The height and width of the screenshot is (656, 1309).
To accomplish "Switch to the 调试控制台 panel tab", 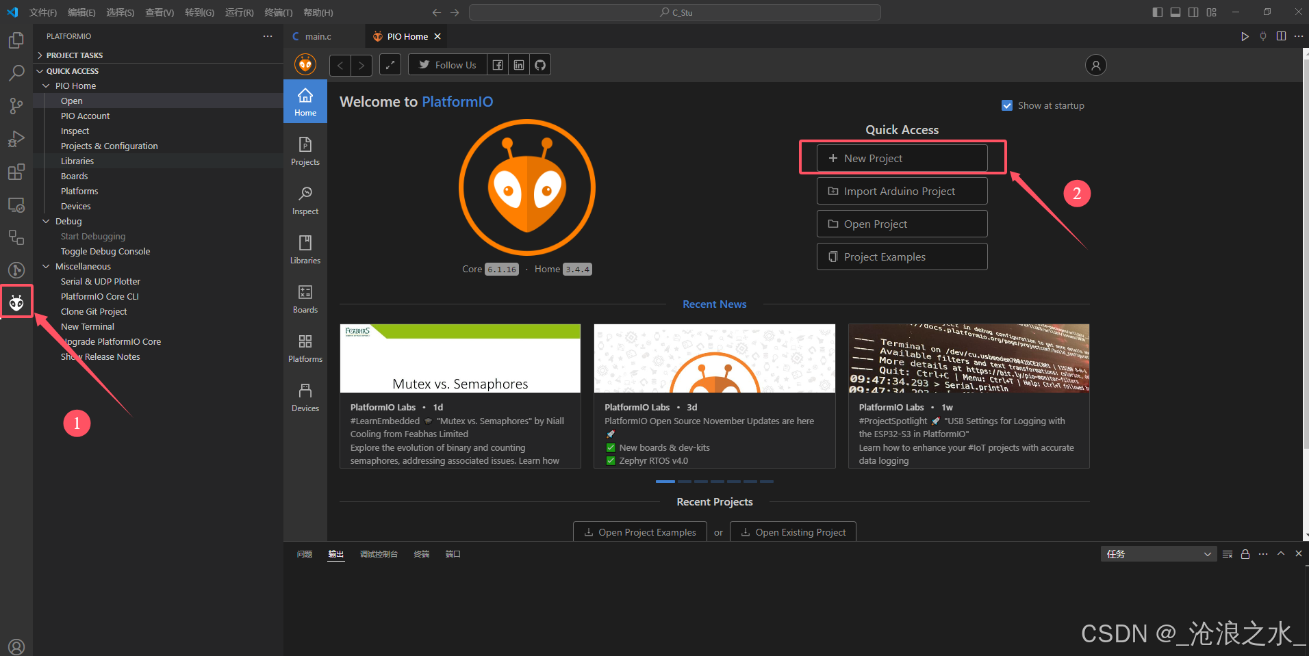I will (x=379, y=554).
